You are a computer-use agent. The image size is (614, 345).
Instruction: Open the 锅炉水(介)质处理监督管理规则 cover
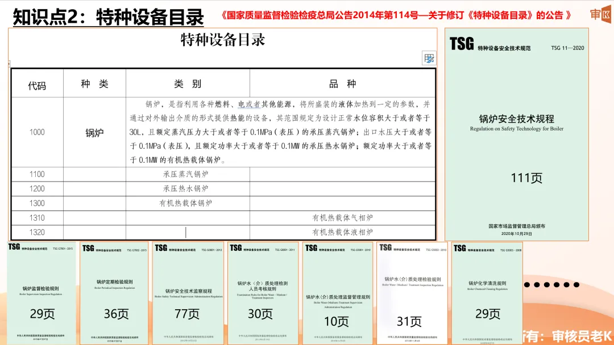coord(338,293)
